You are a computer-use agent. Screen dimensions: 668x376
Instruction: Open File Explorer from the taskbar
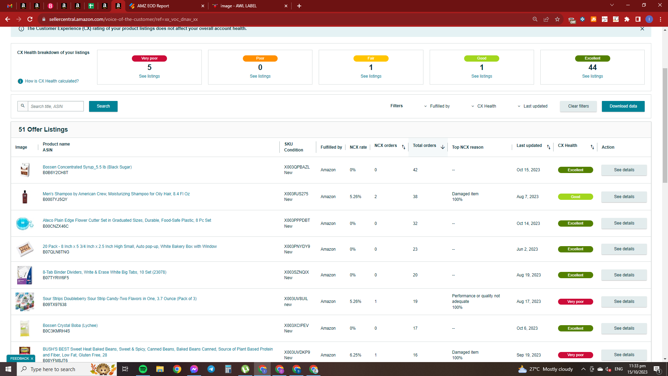160,369
